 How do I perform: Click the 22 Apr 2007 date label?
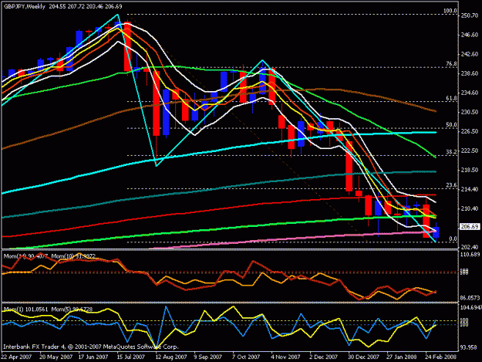point(16,357)
